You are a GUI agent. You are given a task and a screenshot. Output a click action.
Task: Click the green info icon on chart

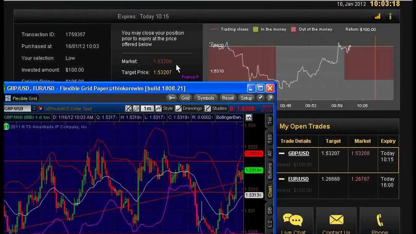[x=6, y=127]
